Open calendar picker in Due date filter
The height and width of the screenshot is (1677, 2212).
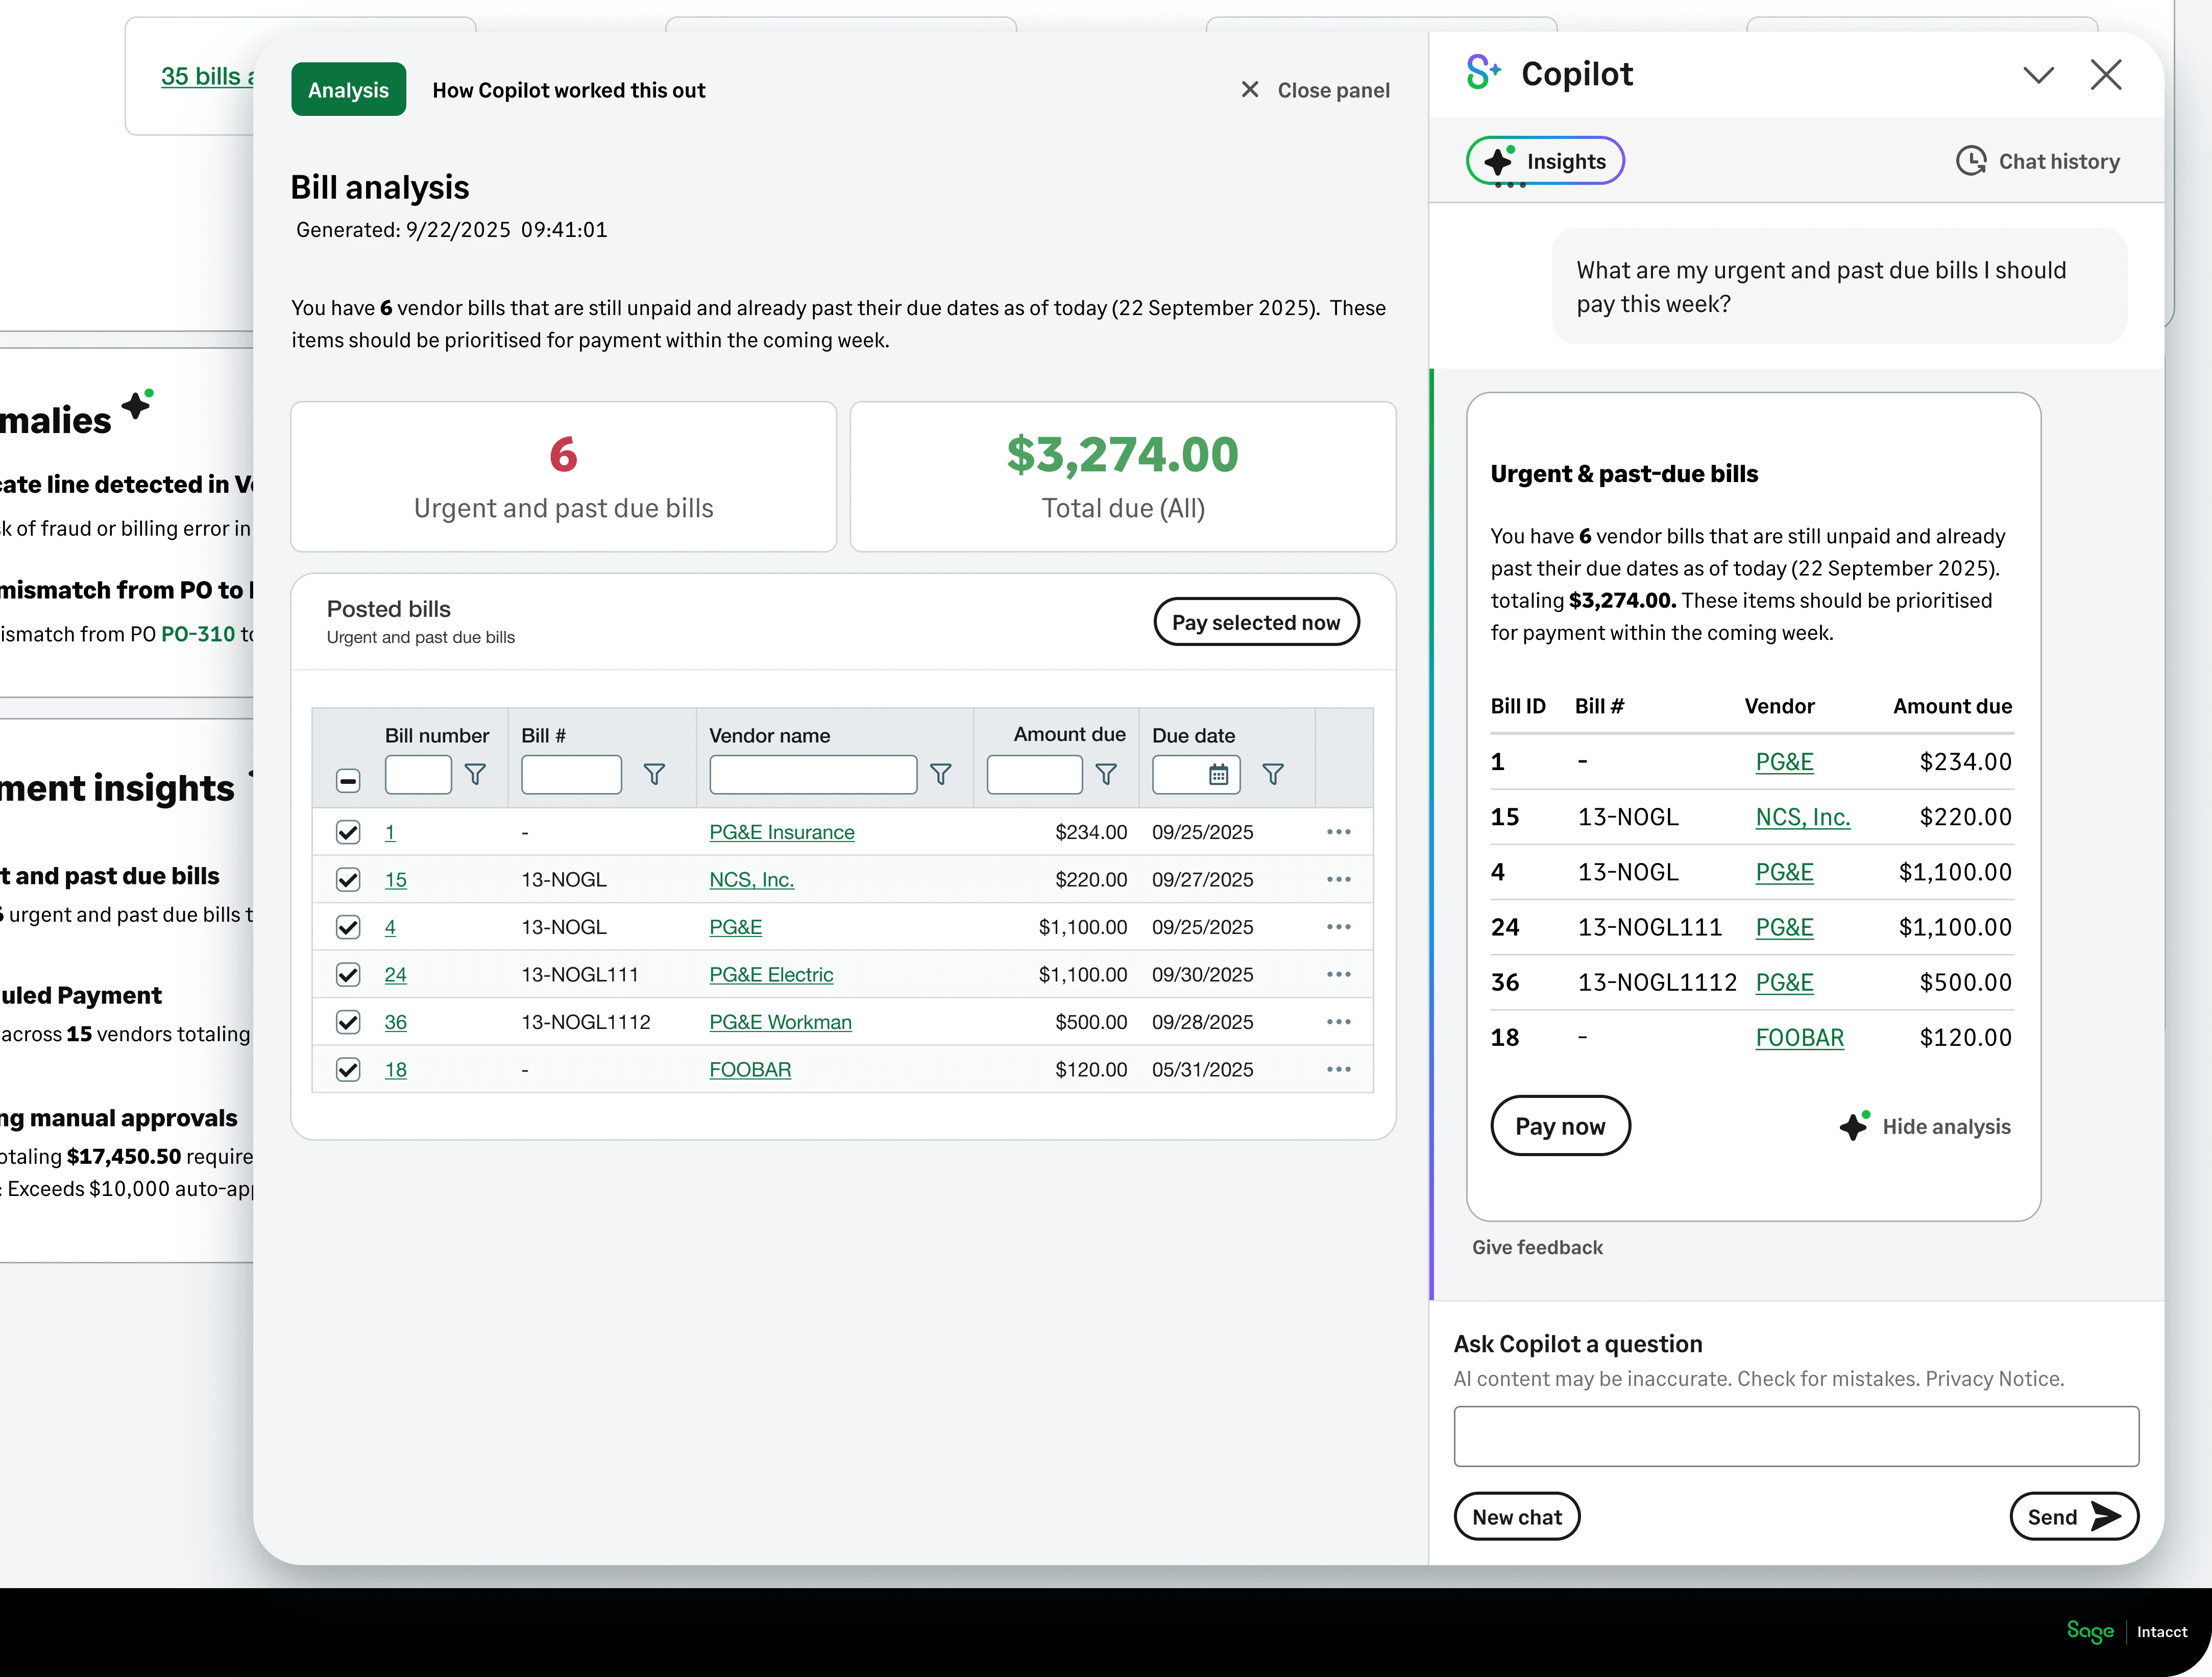pos(1218,775)
